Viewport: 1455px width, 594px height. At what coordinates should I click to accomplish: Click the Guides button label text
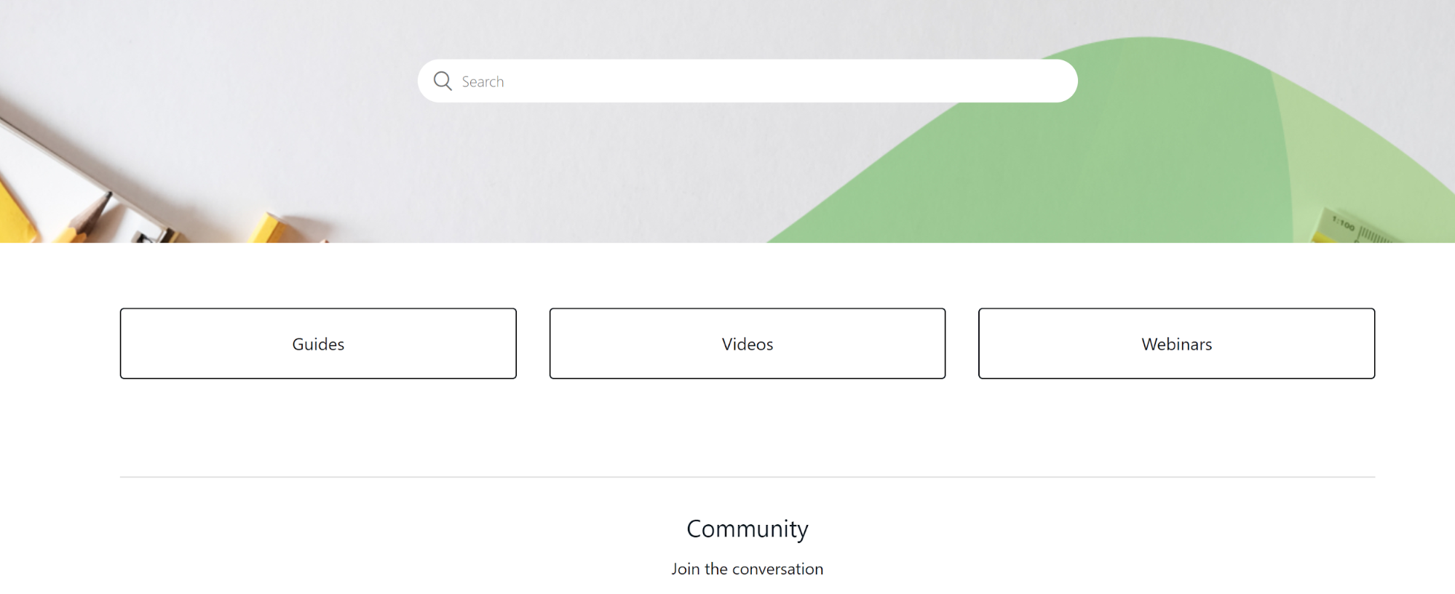(x=318, y=344)
